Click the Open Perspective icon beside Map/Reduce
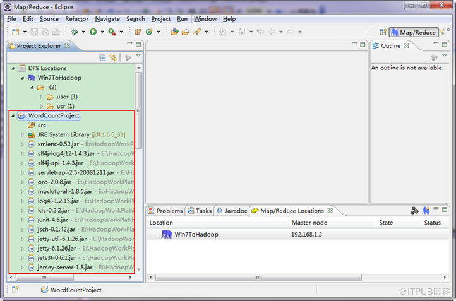 (383, 32)
